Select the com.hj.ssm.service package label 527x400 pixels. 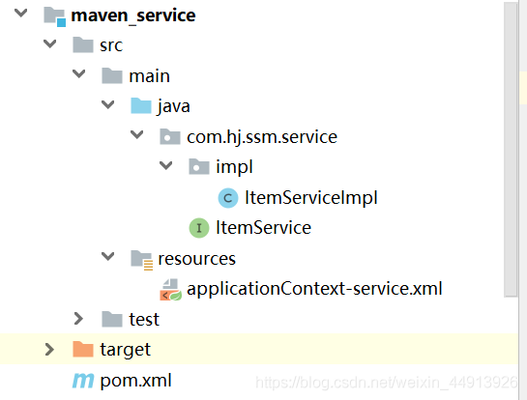[262, 137]
